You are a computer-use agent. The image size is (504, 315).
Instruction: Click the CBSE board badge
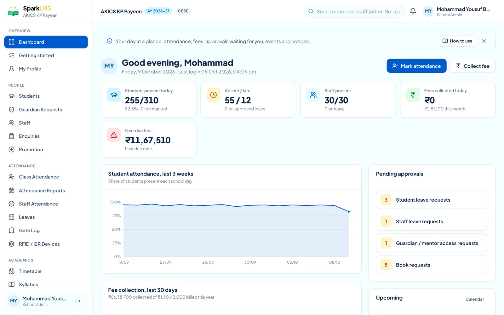click(183, 11)
